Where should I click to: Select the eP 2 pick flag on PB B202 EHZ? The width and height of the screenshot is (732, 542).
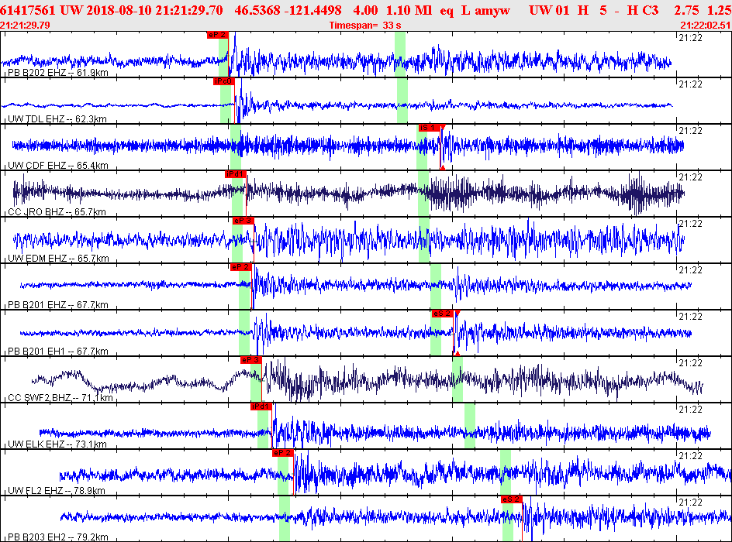point(218,35)
